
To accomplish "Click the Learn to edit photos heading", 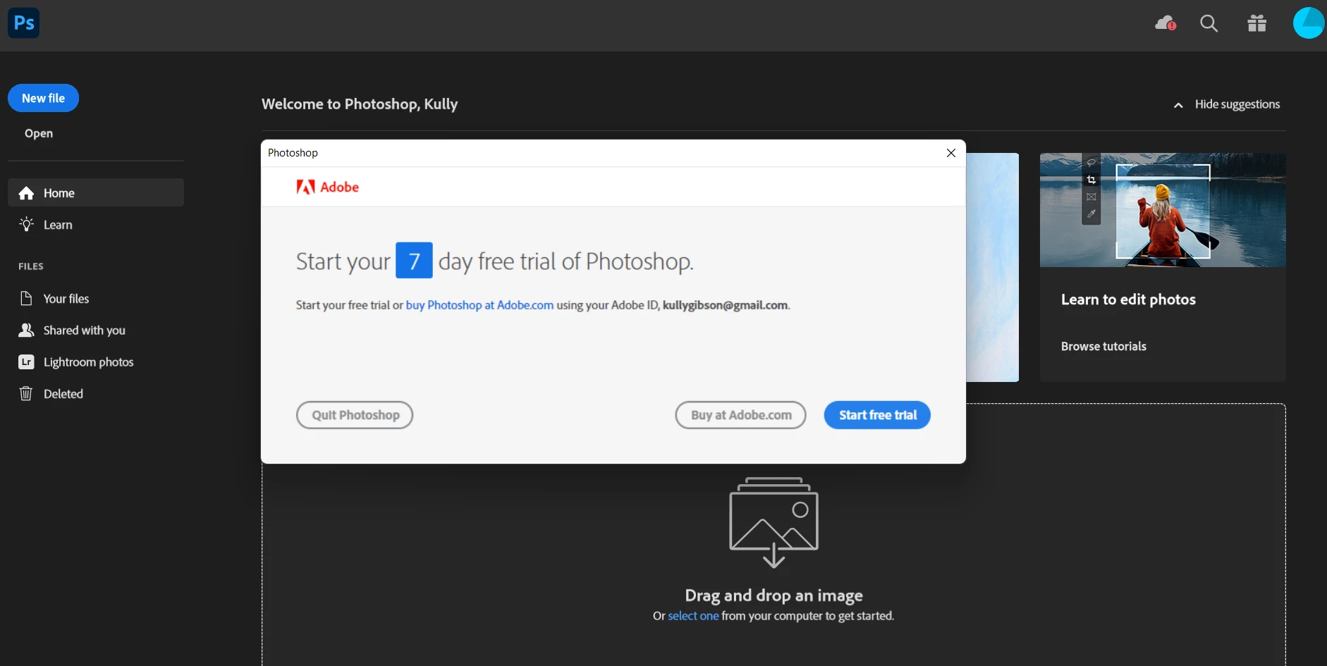I will 1128,300.
